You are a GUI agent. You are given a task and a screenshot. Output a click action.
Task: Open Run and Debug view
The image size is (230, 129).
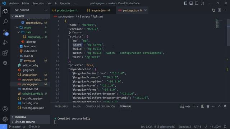coord(5,43)
